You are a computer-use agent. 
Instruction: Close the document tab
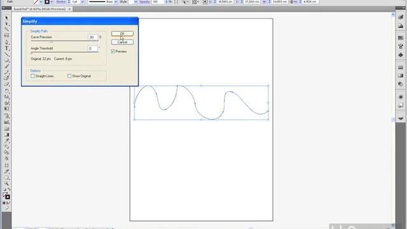(69, 9)
